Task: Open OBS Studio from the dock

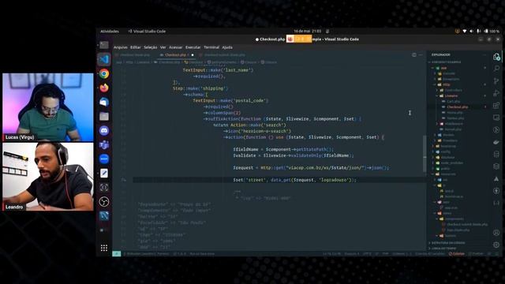Action: tap(104, 202)
